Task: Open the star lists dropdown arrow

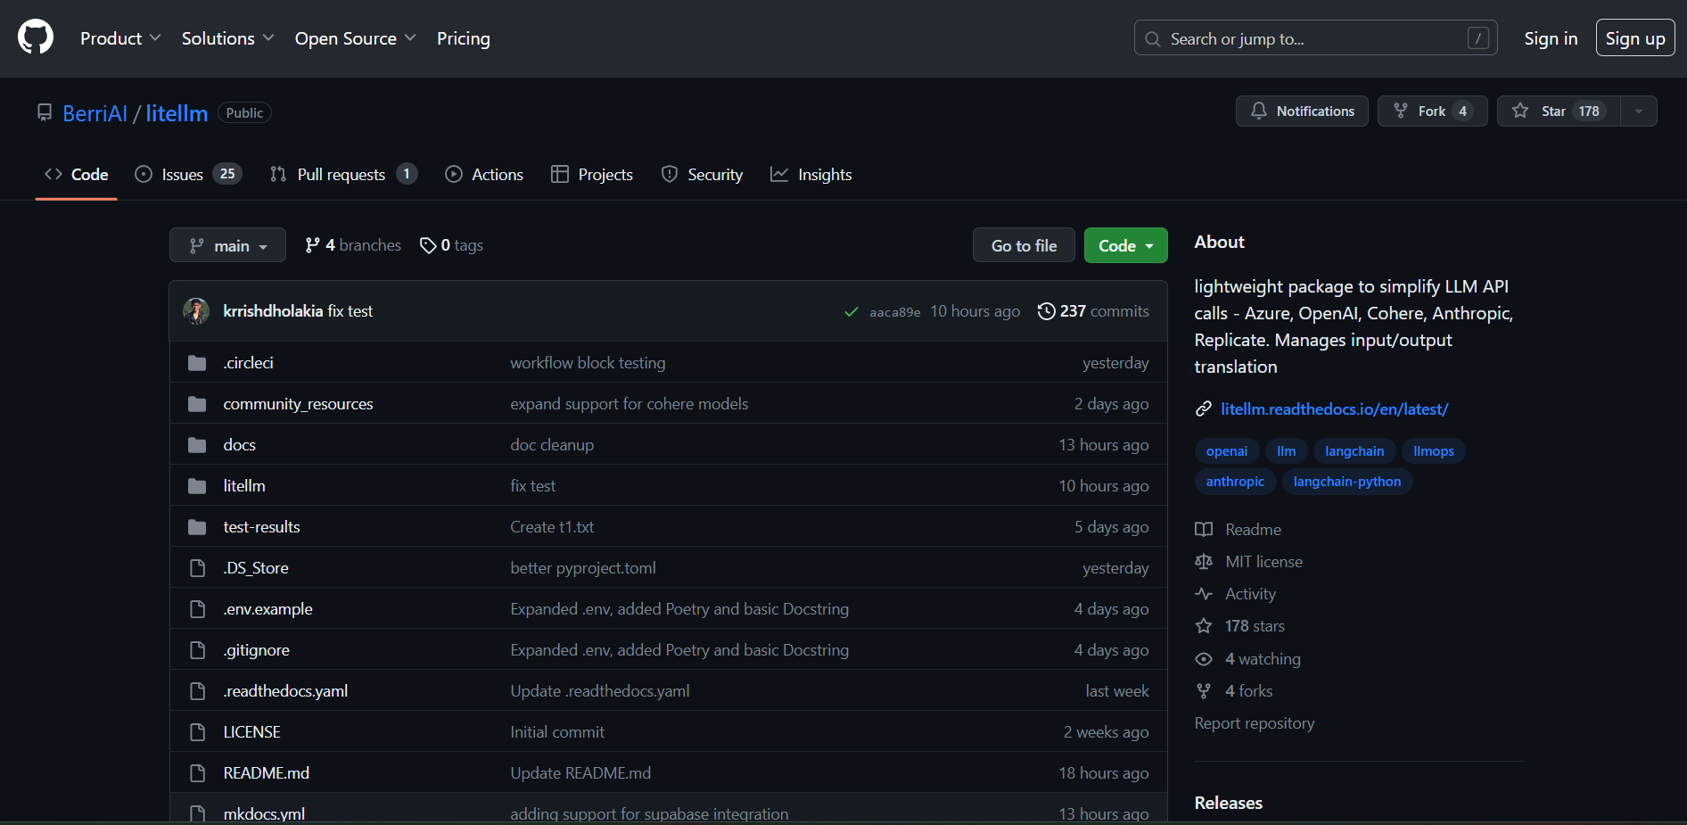Action: pyautogui.click(x=1638, y=111)
